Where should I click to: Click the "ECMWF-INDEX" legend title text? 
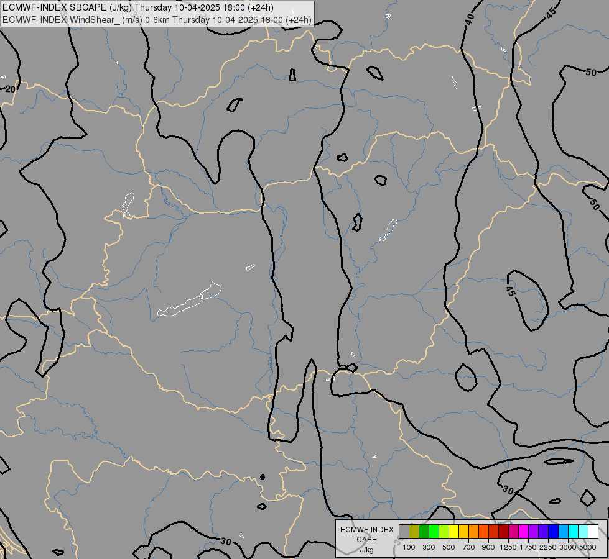[366, 530]
